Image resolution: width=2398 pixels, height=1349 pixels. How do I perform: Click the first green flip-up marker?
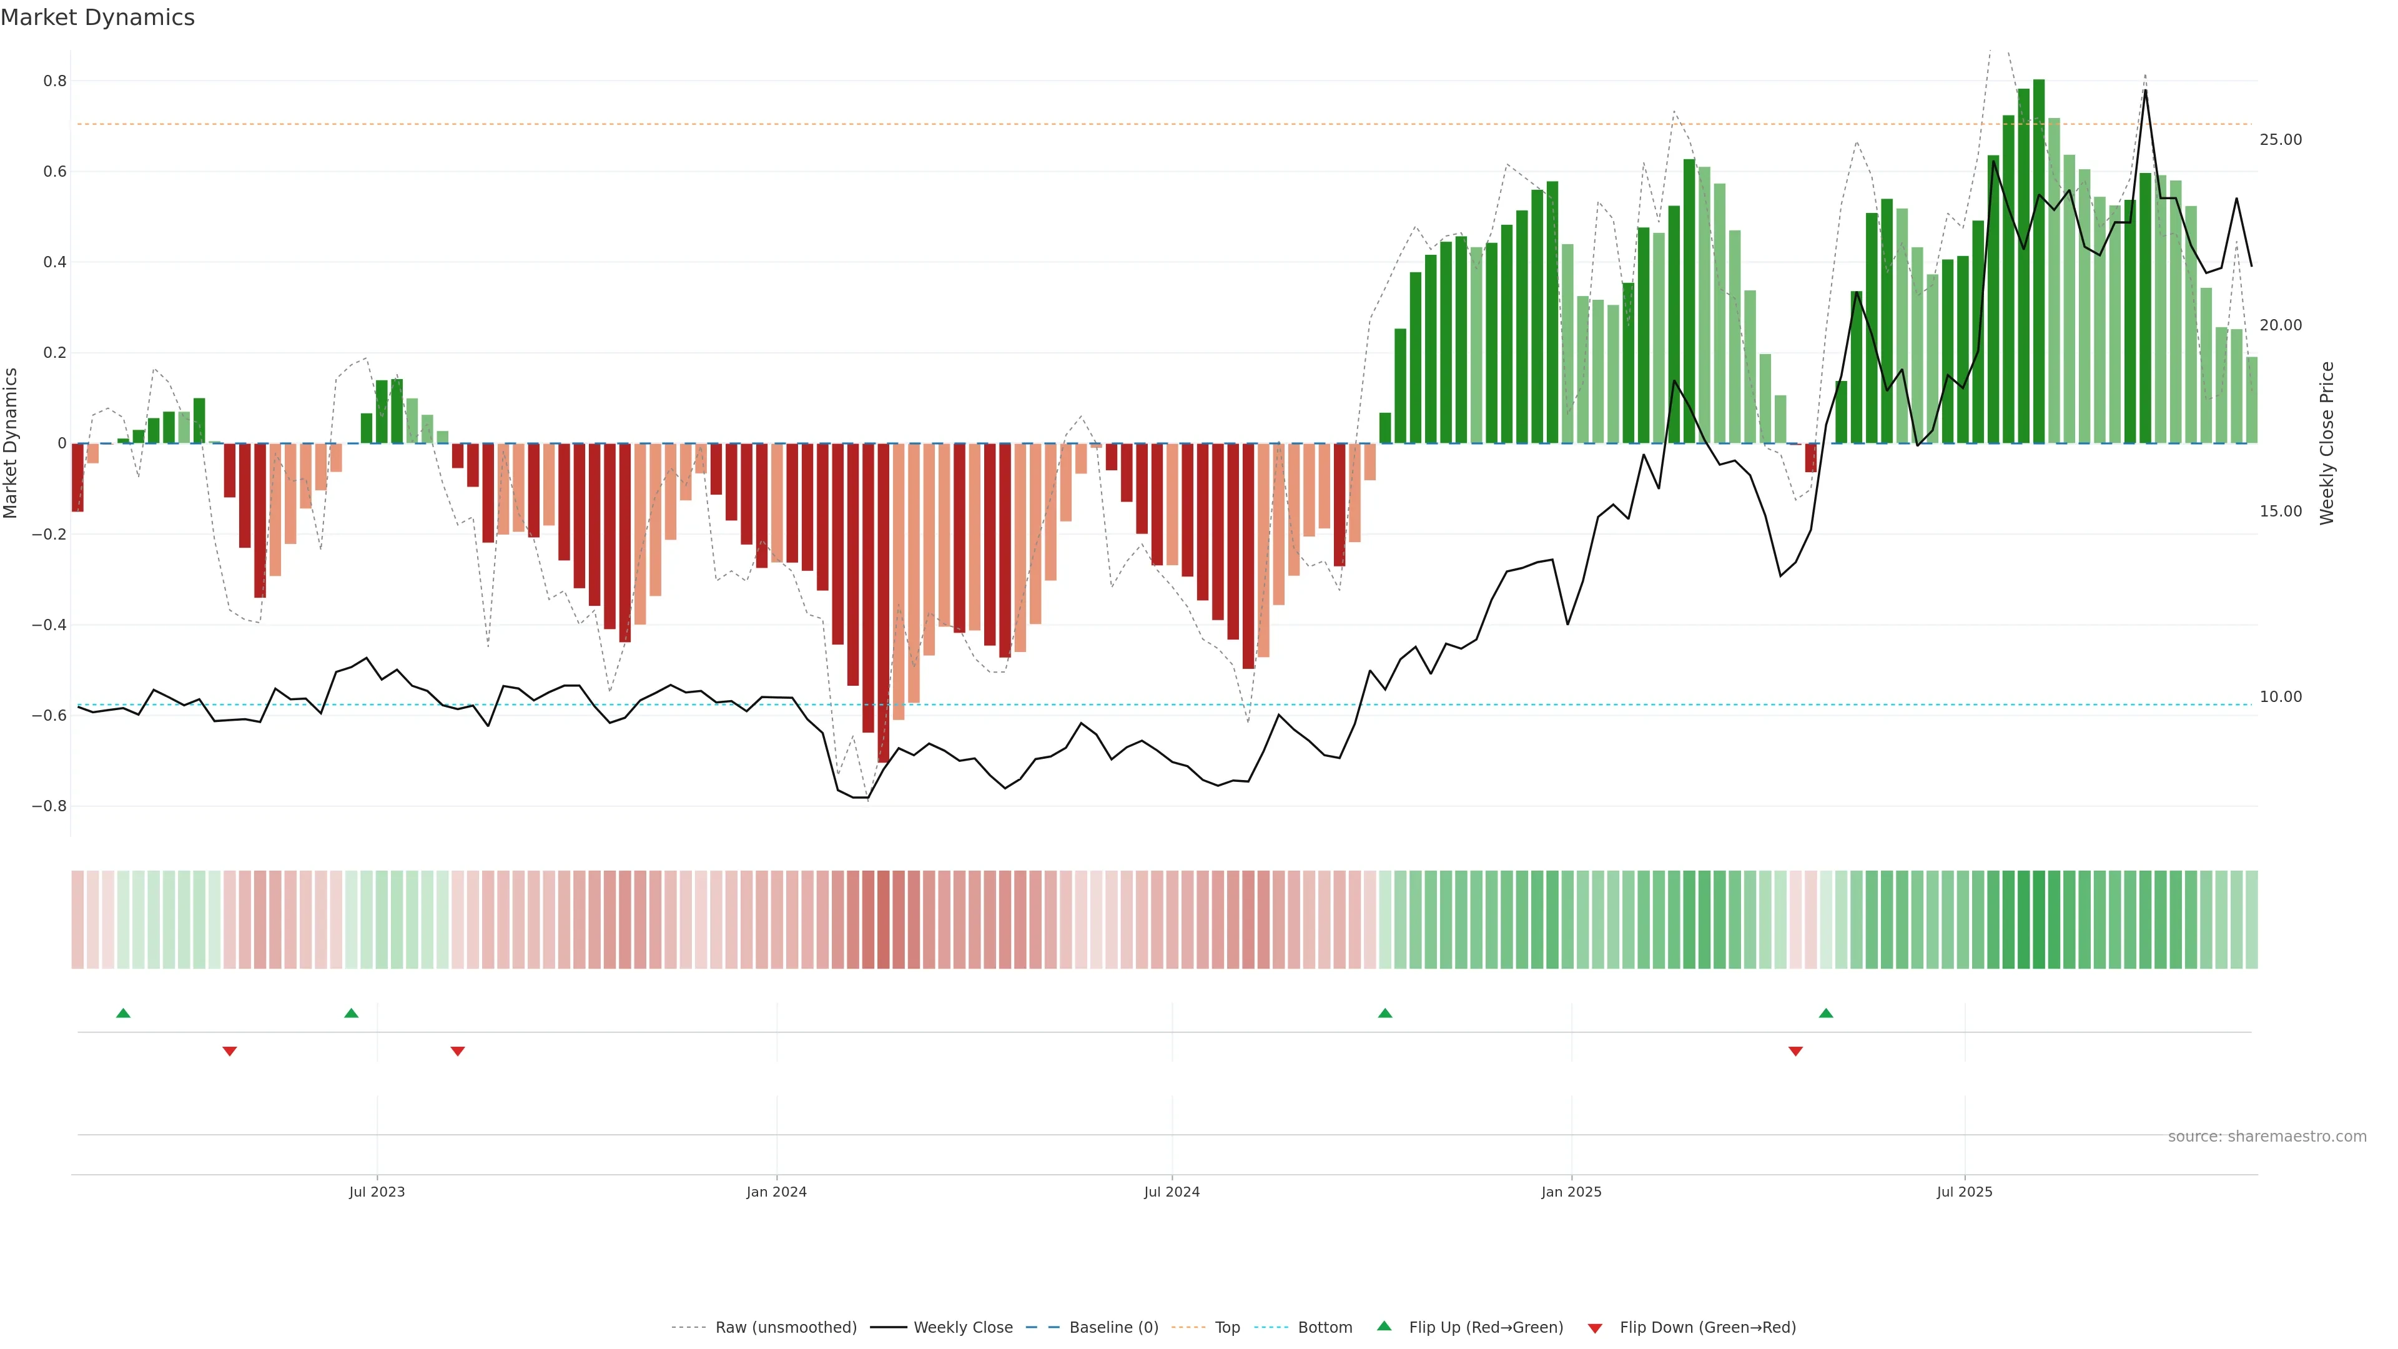(123, 1013)
